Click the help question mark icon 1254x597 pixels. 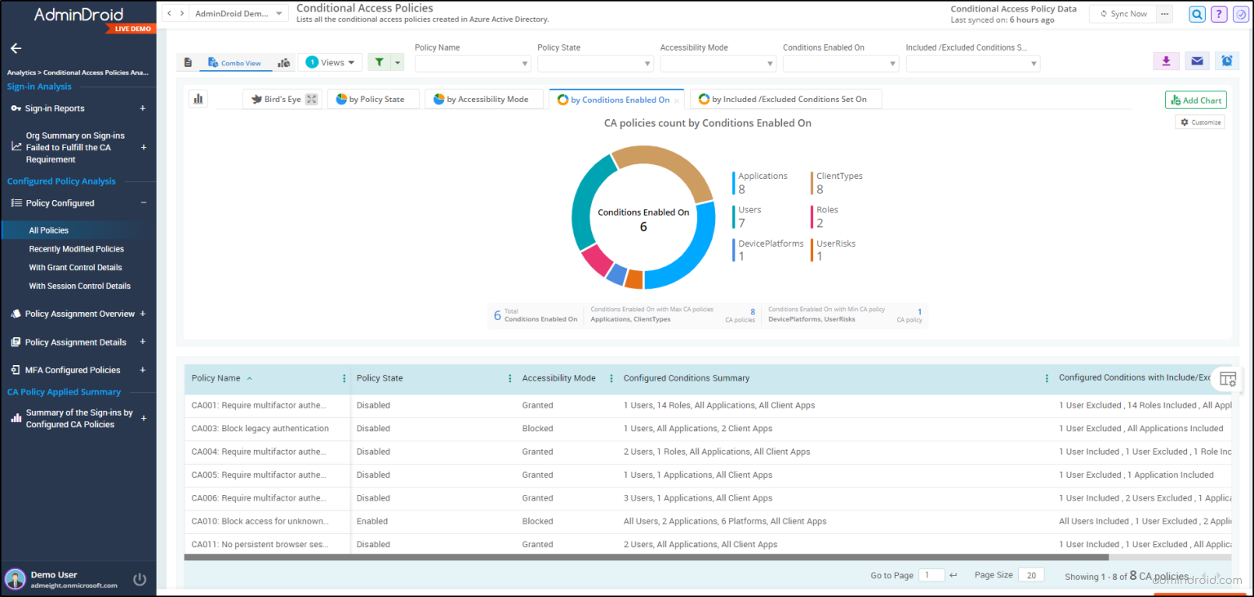(x=1219, y=14)
